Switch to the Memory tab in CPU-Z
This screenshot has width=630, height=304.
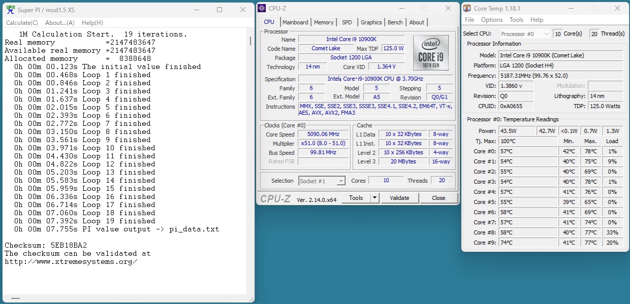point(324,22)
